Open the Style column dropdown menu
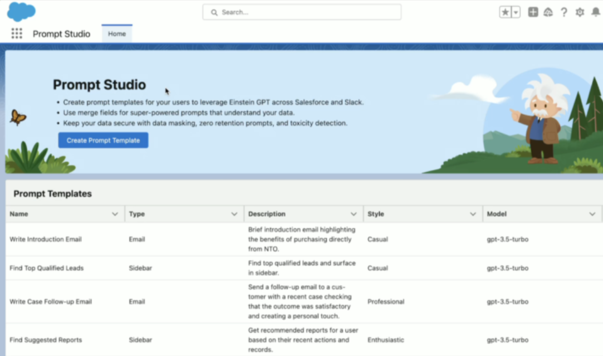This screenshot has width=603, height=356. [x=473, y=214]
